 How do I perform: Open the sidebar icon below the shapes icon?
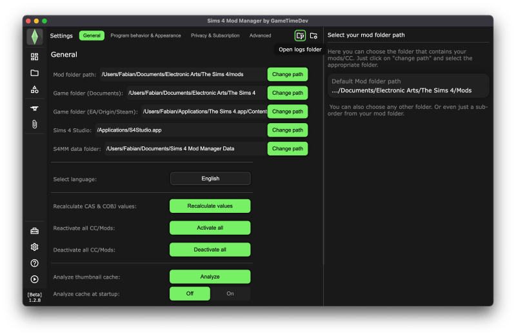(x=35, y=108)
